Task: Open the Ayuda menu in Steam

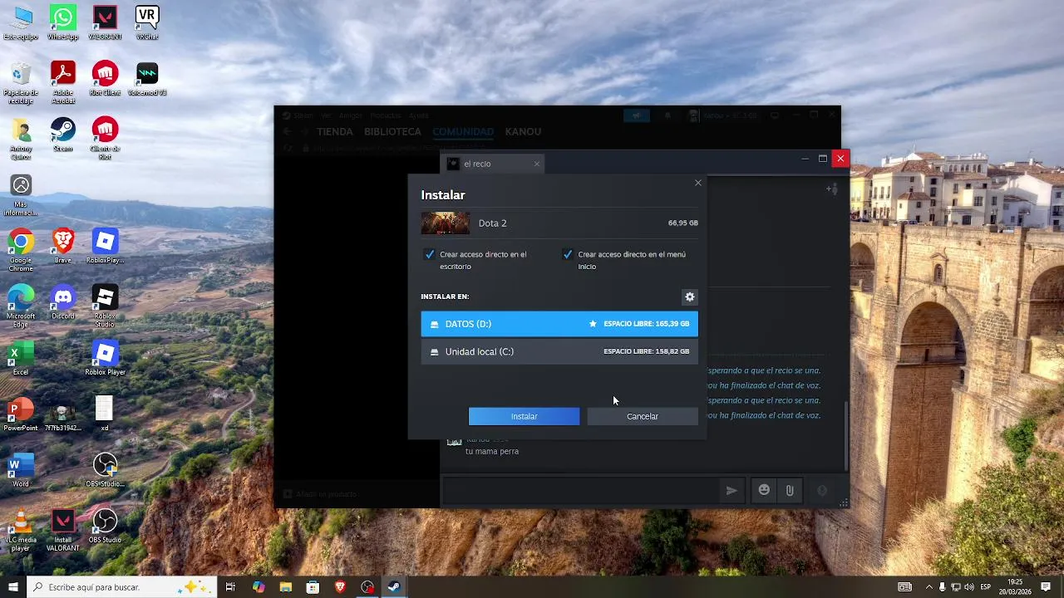Action: (419, 115)
